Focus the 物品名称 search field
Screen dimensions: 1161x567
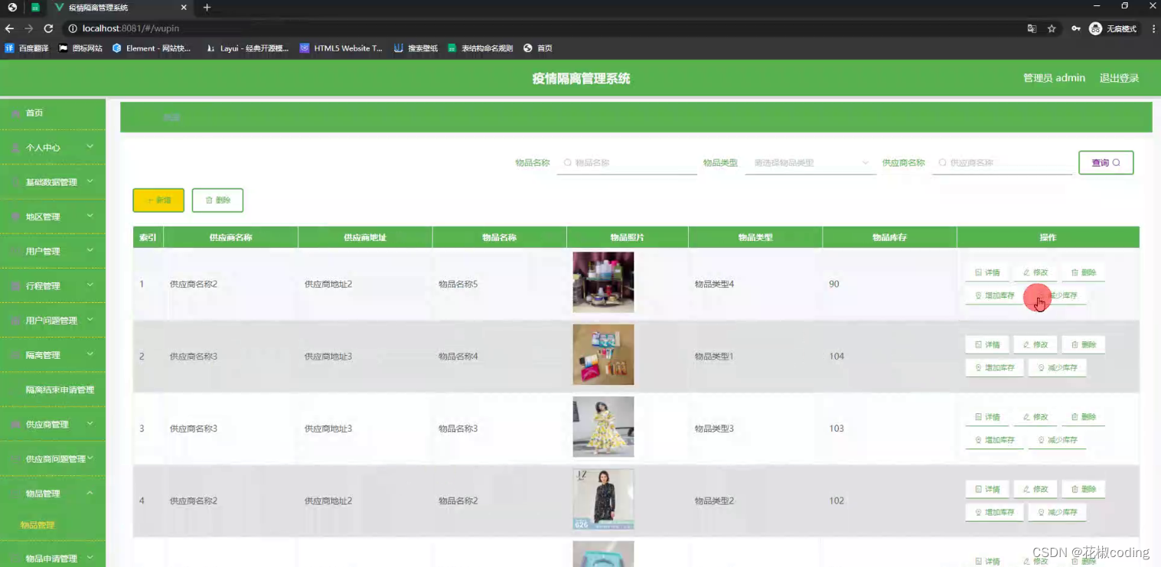click(x=627, y=163)
